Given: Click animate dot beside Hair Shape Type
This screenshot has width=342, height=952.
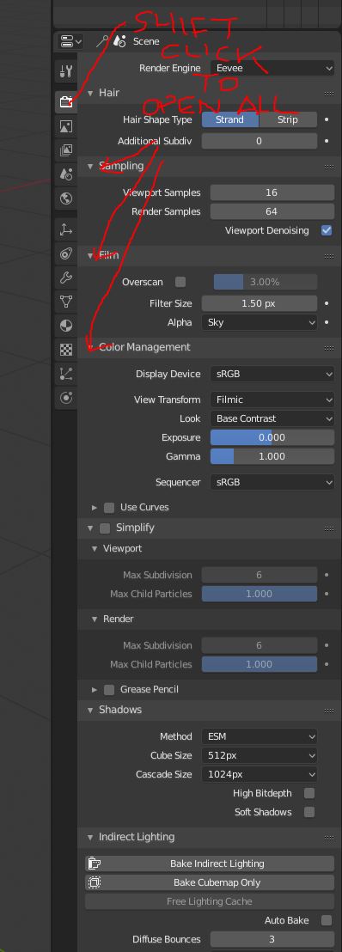Looking at the screenshot, I should (327, 119).
